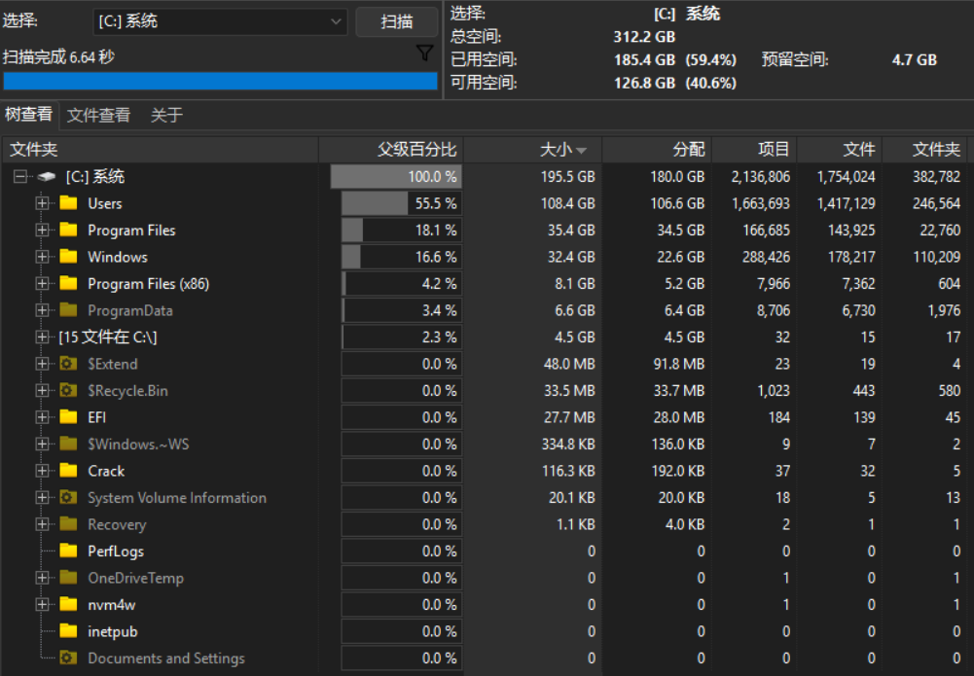The width and height of the screenshot is (974, 676).
Task: Click the Program Files 18.1 % percentage bar
Action: click(401, 230)
